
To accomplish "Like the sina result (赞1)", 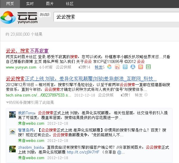I will [x=125, y=95].
